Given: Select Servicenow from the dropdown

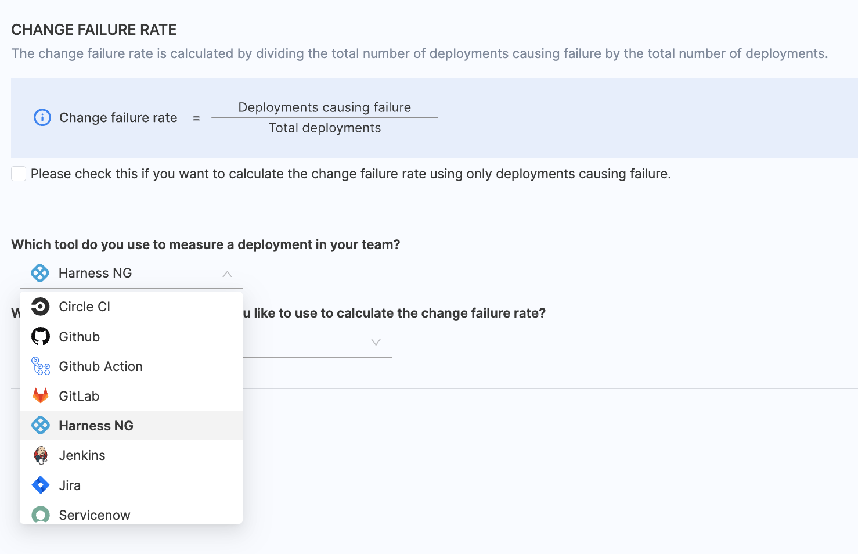Looking at the screenshot, I should (x=94, y=515).
